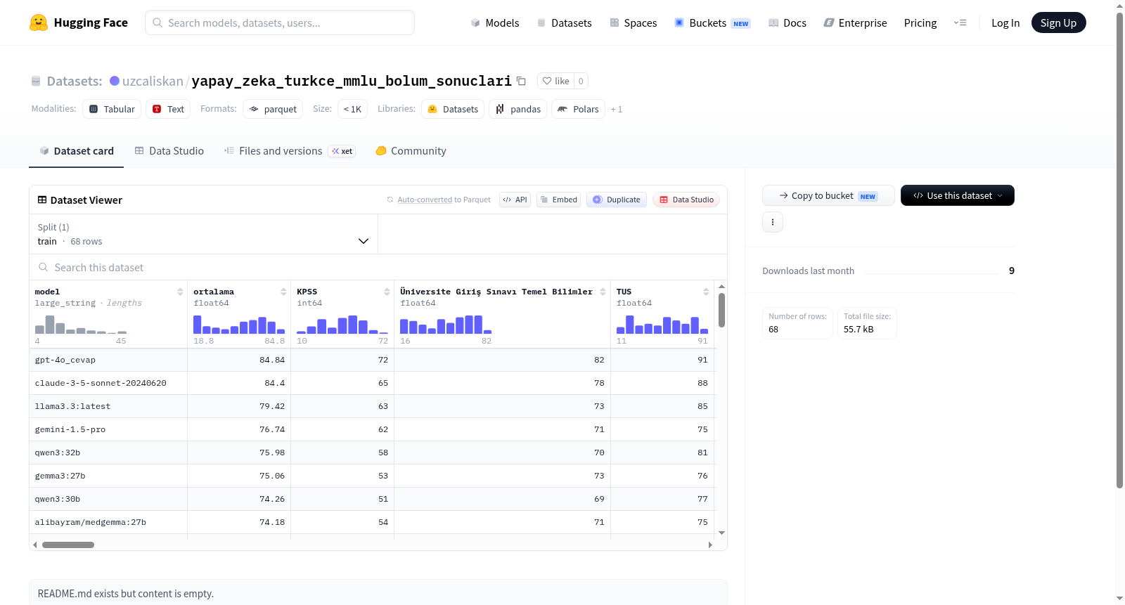Viewport: 1125px width, 605px height.
Task: Click the claude-3-5-sonnet-20240620 row cell
Action: coord(108,383)
